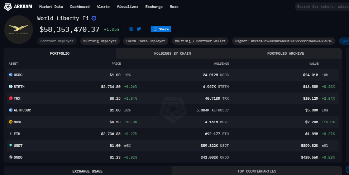Switch to the Exchange Usage tab
349x175 pixels.
point(87,171)
